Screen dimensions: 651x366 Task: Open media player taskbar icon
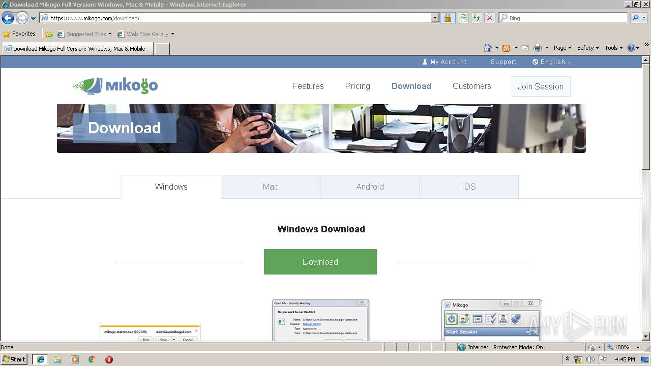click(x=75, y=359)
